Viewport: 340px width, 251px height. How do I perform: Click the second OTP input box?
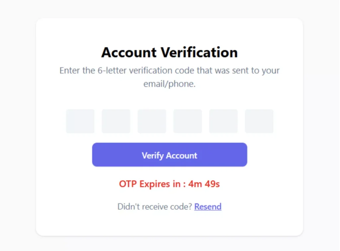click(116, 121)
